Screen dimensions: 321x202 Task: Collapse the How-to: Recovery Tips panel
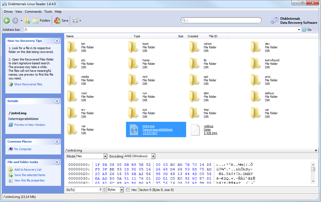[57, 41]
